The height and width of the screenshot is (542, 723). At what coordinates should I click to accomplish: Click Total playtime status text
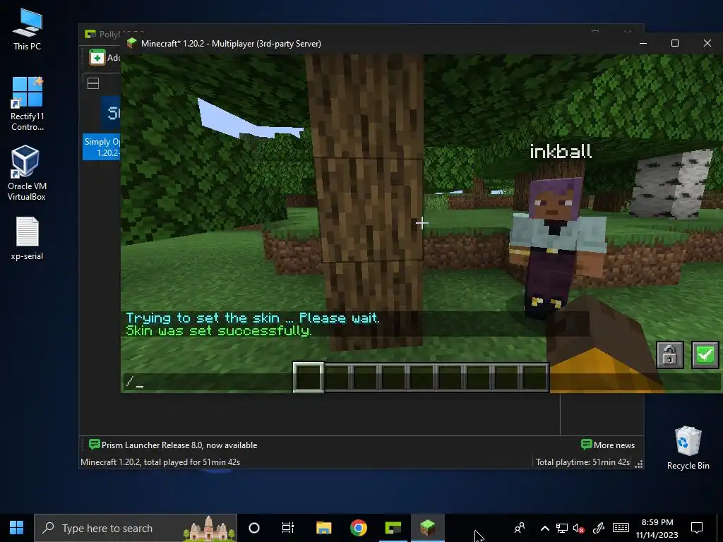coord(582,462)
